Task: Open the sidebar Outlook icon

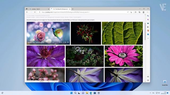Action: pos(148,34)
